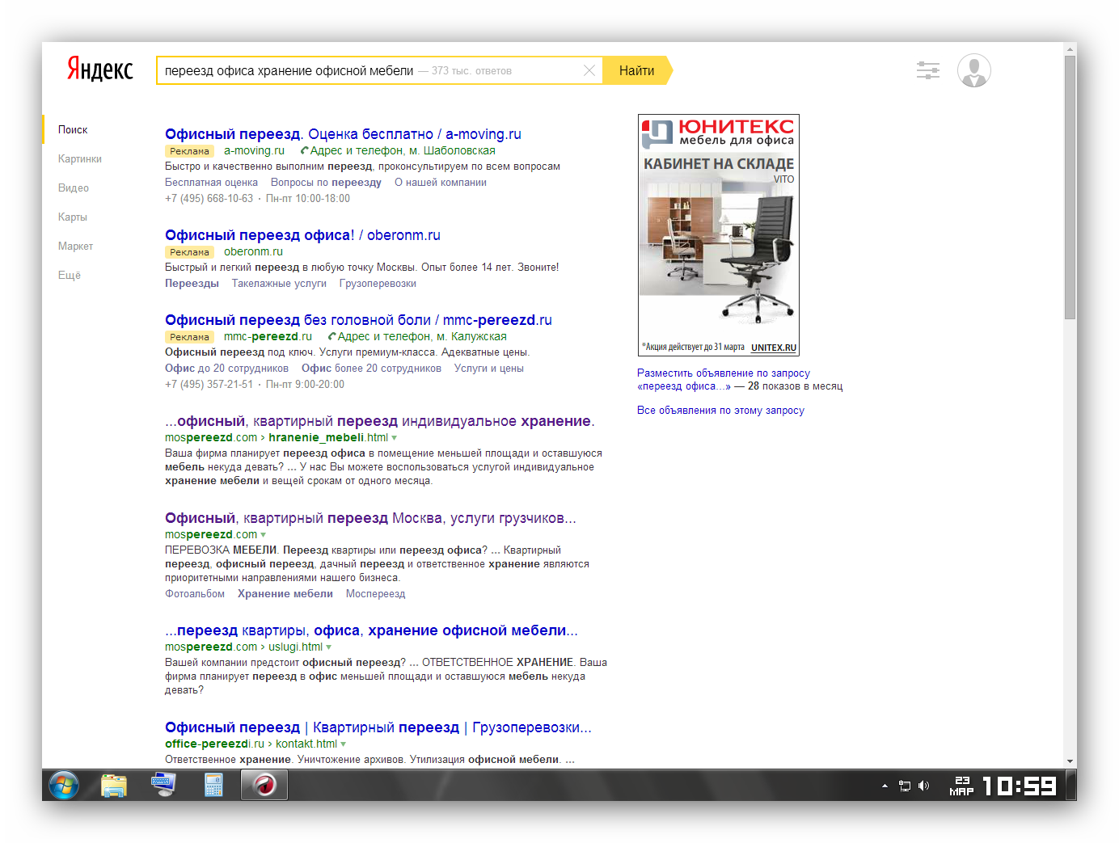Open the user profile avatar
Image resolution: width=1119 pixels, height=843 pixels.
coord(974,70)
